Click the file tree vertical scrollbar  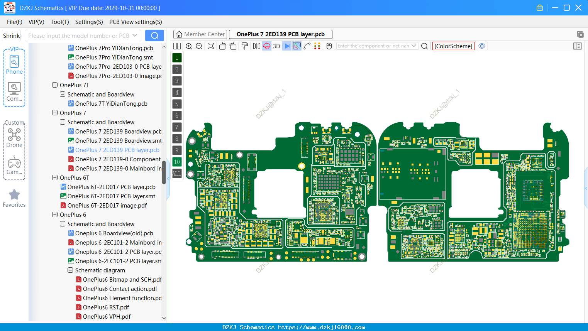point(164,172)
